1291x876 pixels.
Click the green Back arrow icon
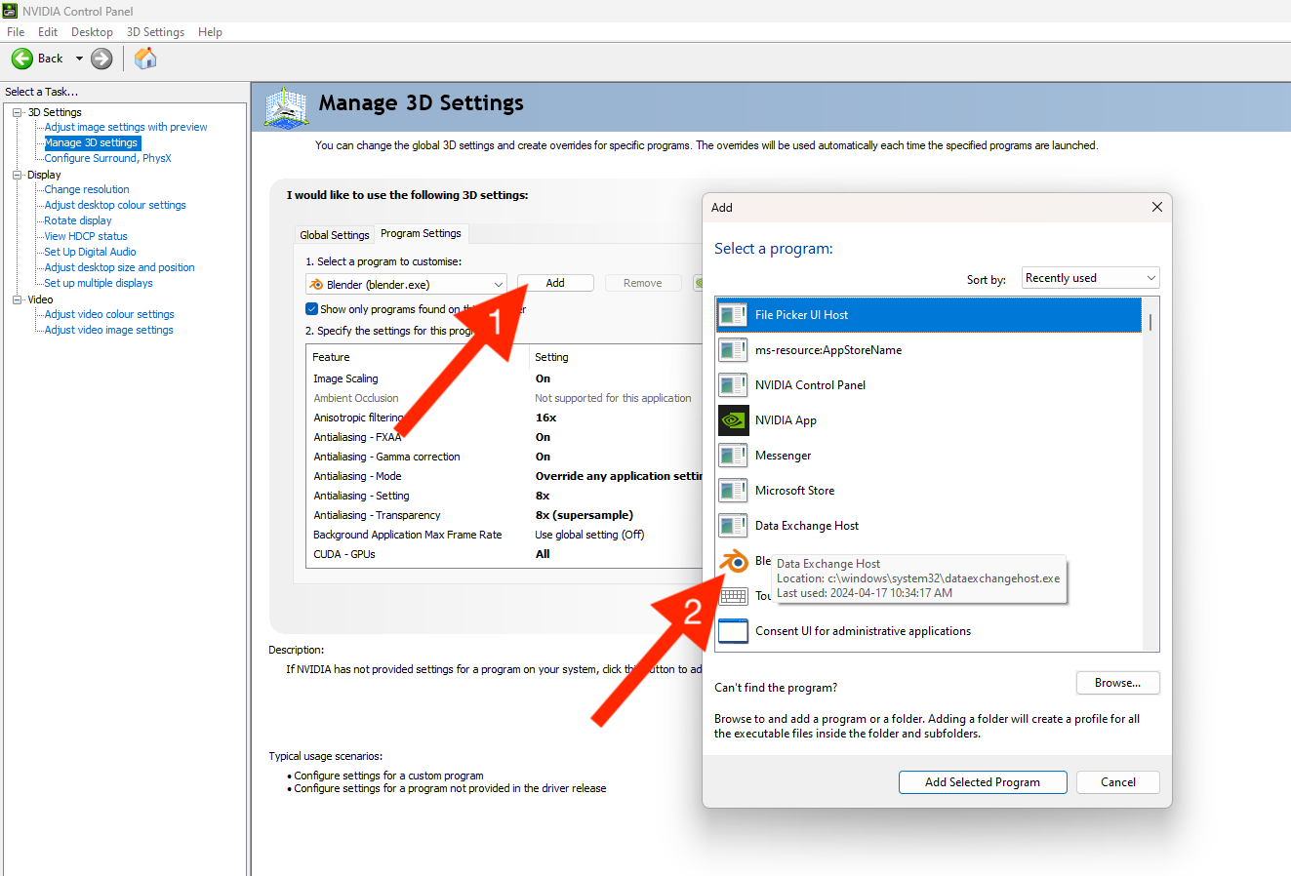(x=22, y=59)
